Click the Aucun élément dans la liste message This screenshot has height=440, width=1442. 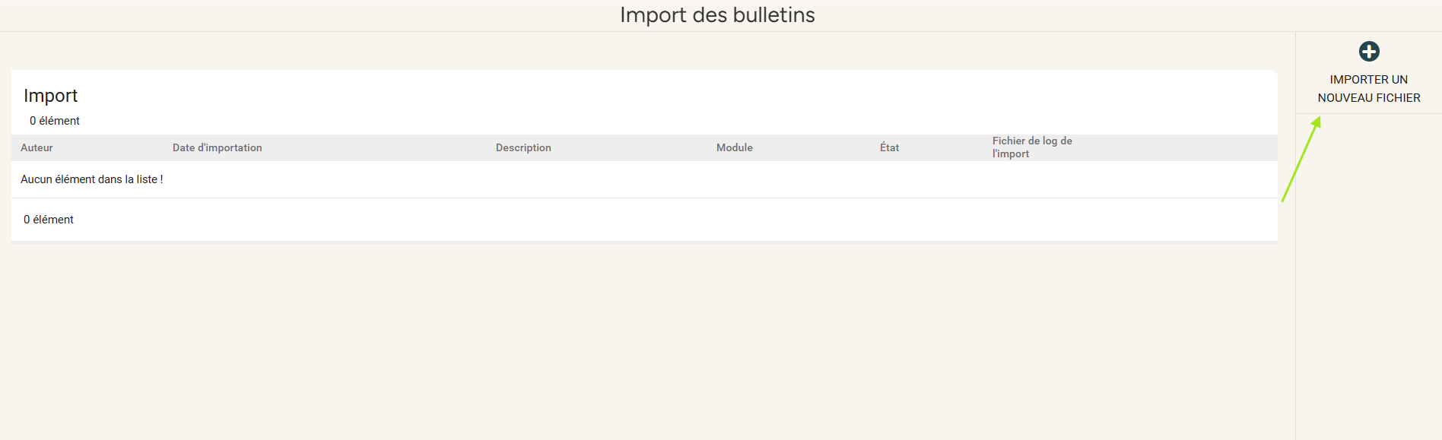coord(92,179)
